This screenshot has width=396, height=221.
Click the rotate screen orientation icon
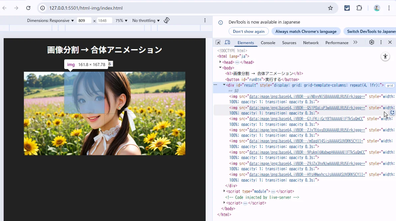(167, 21)
